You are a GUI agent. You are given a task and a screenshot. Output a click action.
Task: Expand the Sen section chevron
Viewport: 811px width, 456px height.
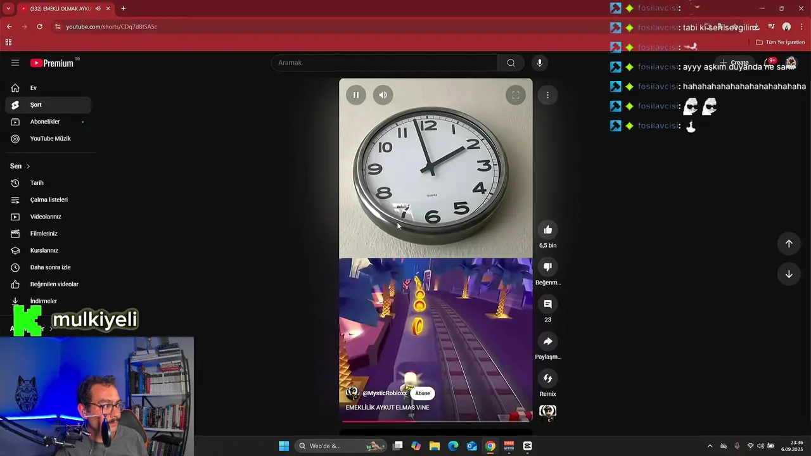[28, 166]
